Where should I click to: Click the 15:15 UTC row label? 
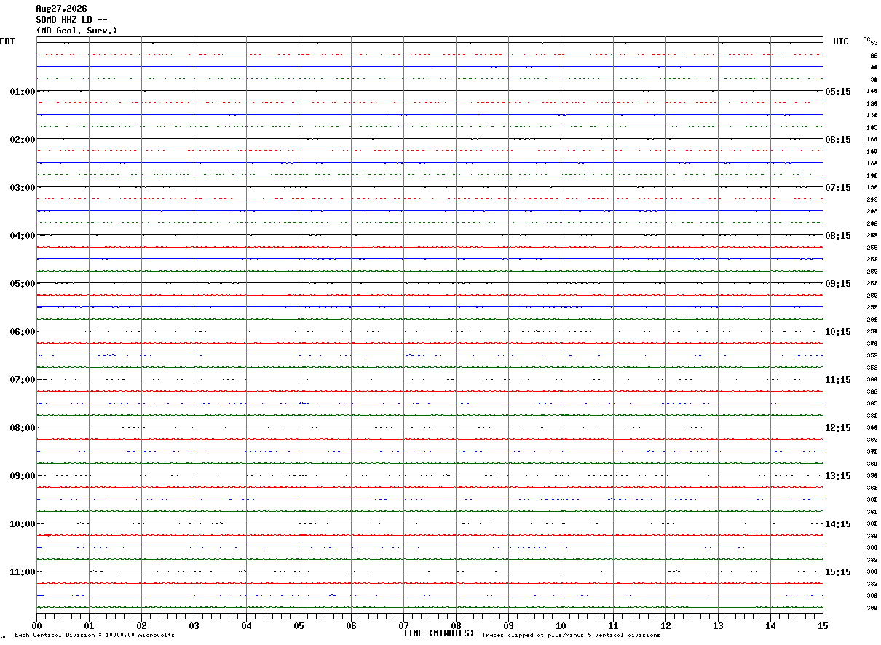(838, 572)
